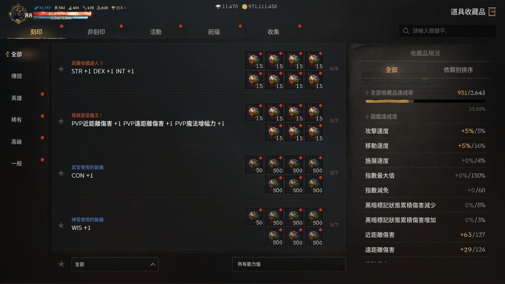This screenshot has height=284, width=505.
Task: Switch to the 非刻印 tab
Action: (96, 32)
